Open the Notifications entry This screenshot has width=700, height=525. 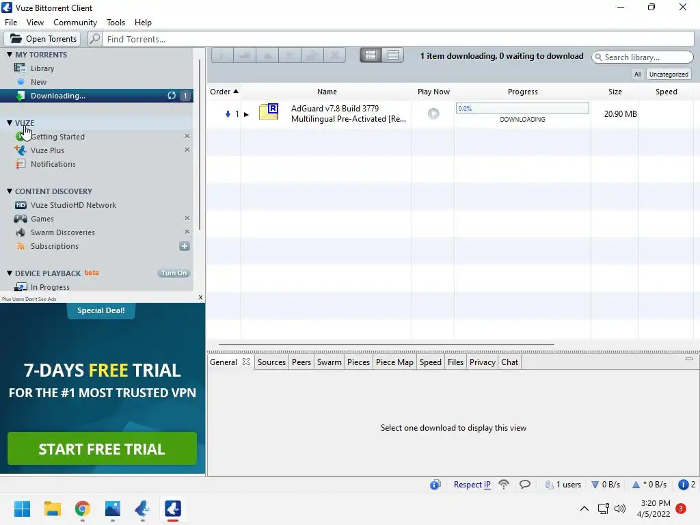53,164
